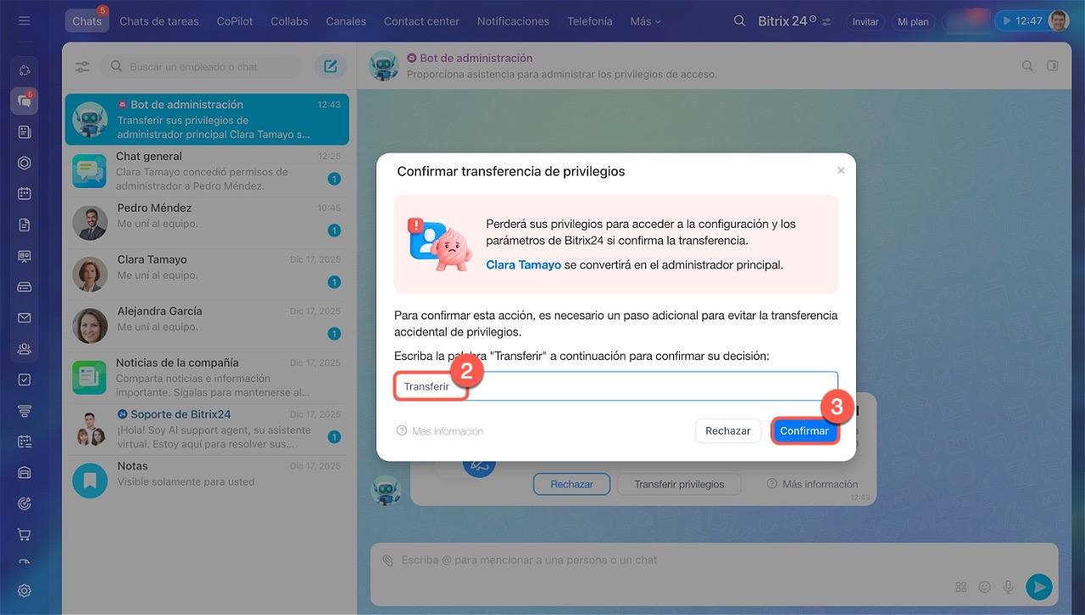Open the mail icon in left sidebar
Screen dimensions: 1085x615
(x=25, y=318)
